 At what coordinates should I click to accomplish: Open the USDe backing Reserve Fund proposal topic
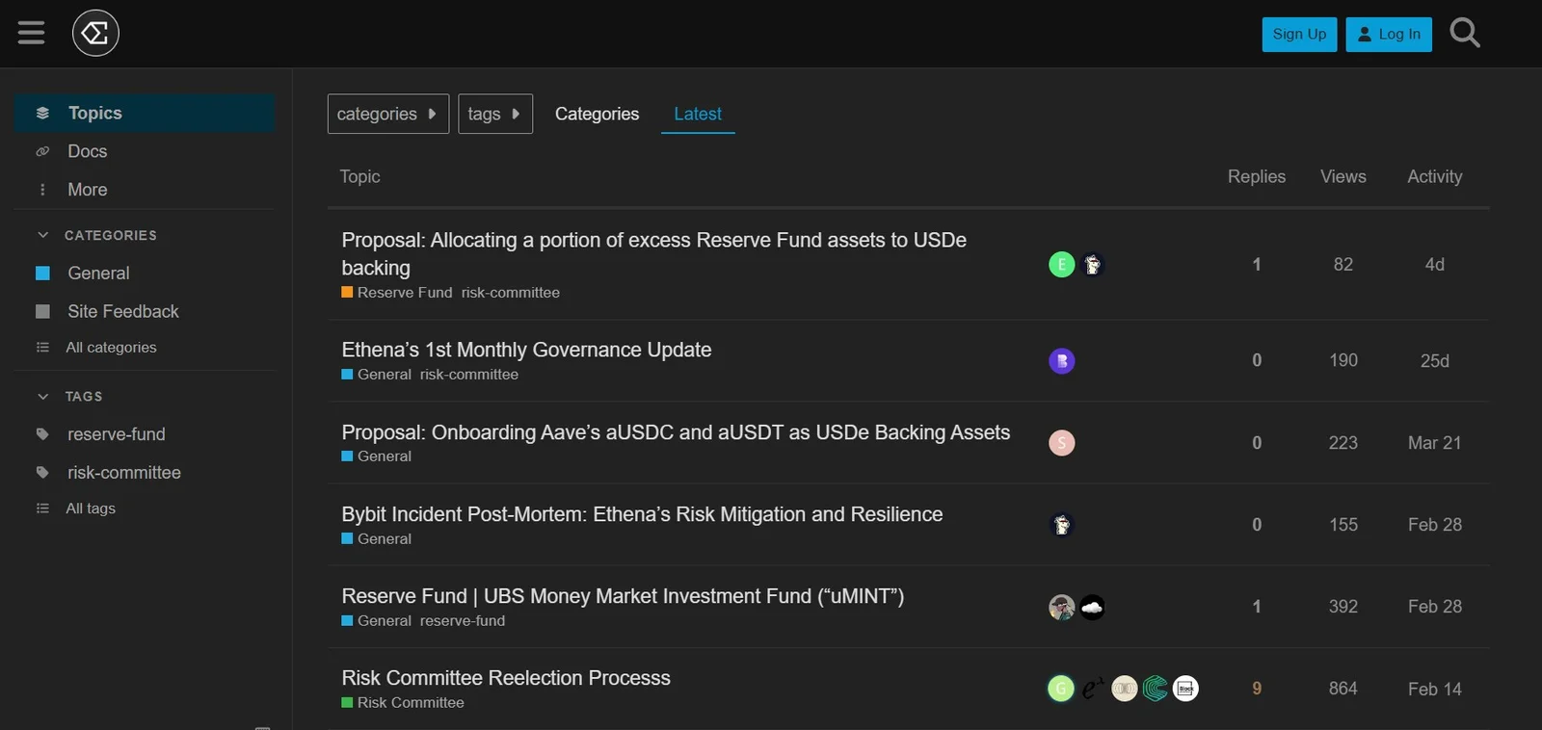point(653,253)
